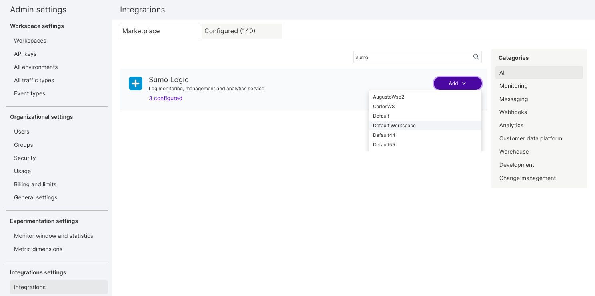Open Monitor window and statistics settings

click(54, 236)
